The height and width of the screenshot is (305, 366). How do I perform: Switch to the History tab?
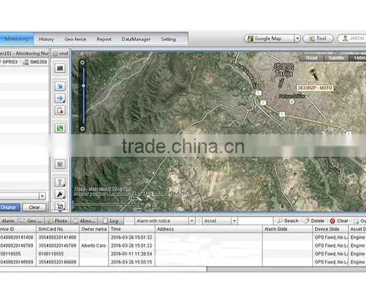point(46,39)
